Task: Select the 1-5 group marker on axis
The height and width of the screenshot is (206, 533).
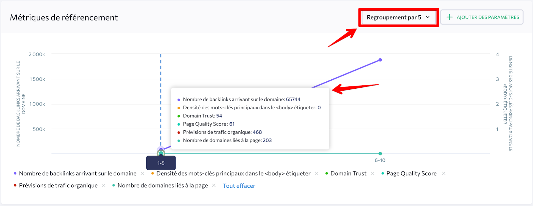Action: [x=161, y=163]
